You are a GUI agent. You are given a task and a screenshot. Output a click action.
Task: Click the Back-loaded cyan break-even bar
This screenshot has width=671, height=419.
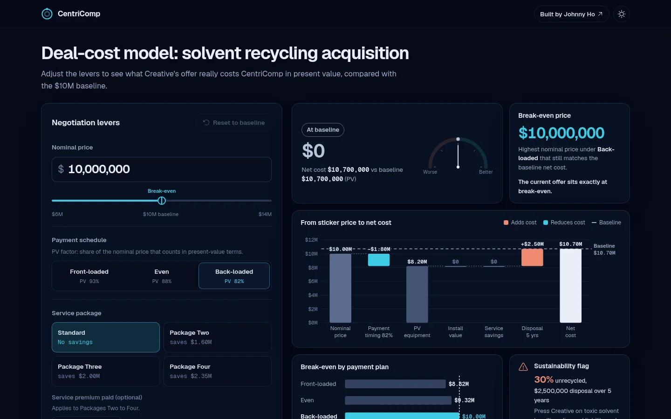(x=402, y=416)
